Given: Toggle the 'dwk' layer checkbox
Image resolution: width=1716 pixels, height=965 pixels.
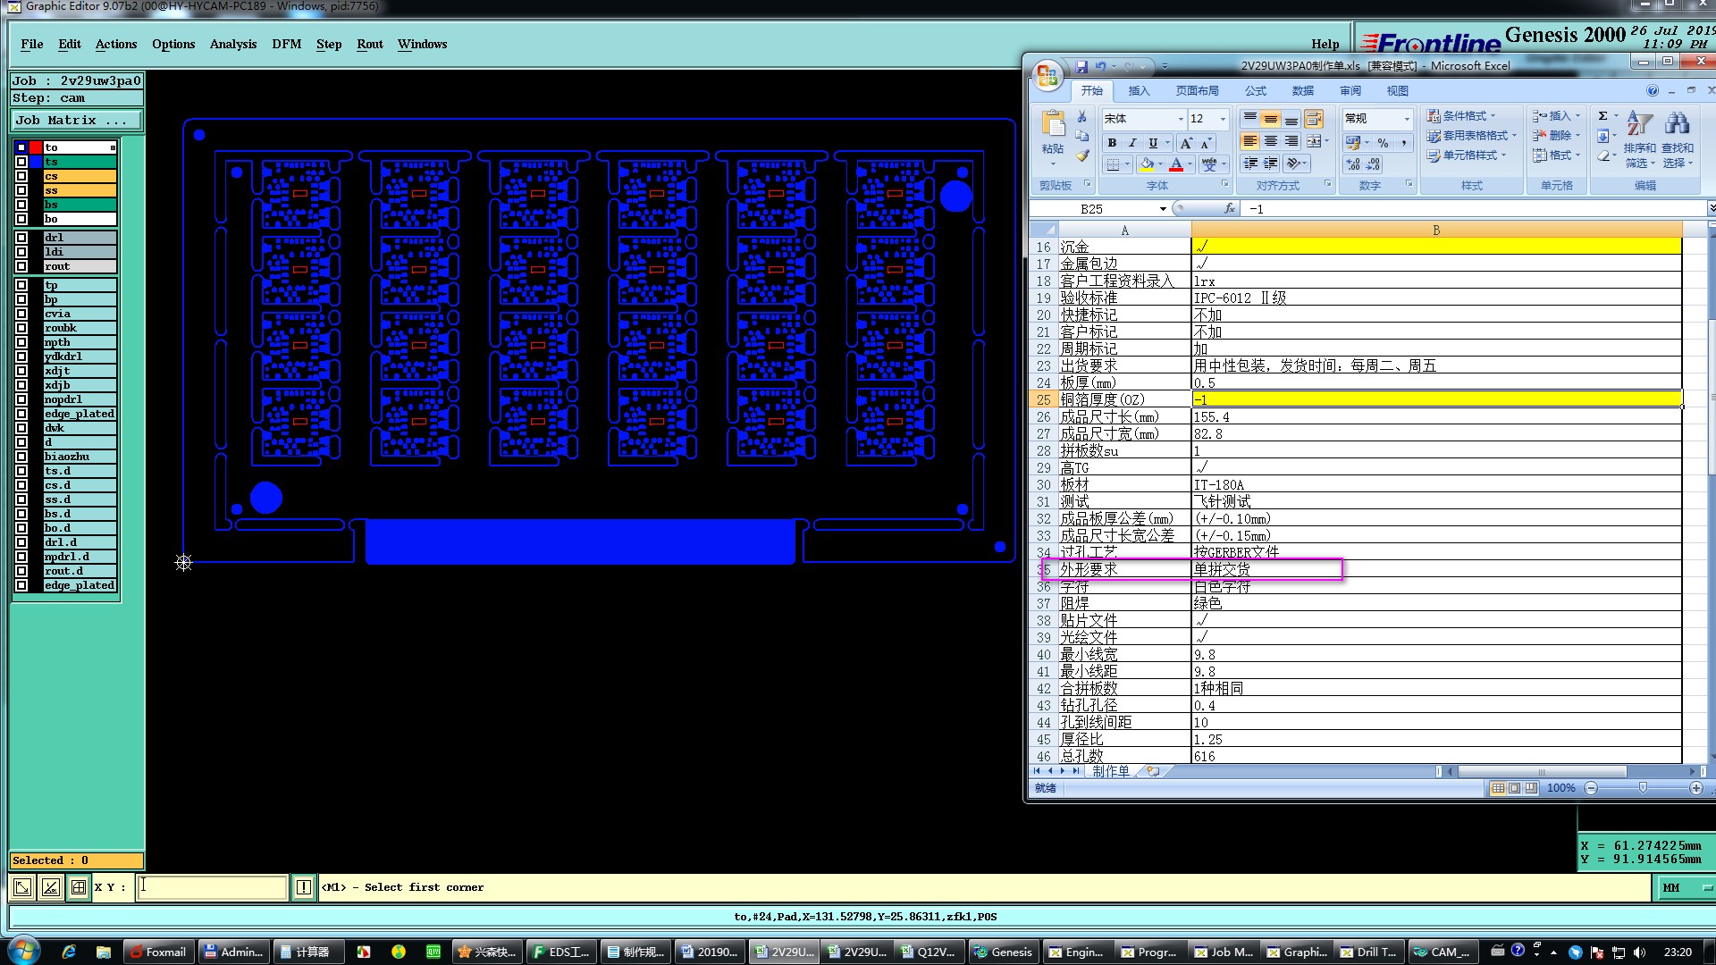Looking at the screenshot, I should 21,428.
